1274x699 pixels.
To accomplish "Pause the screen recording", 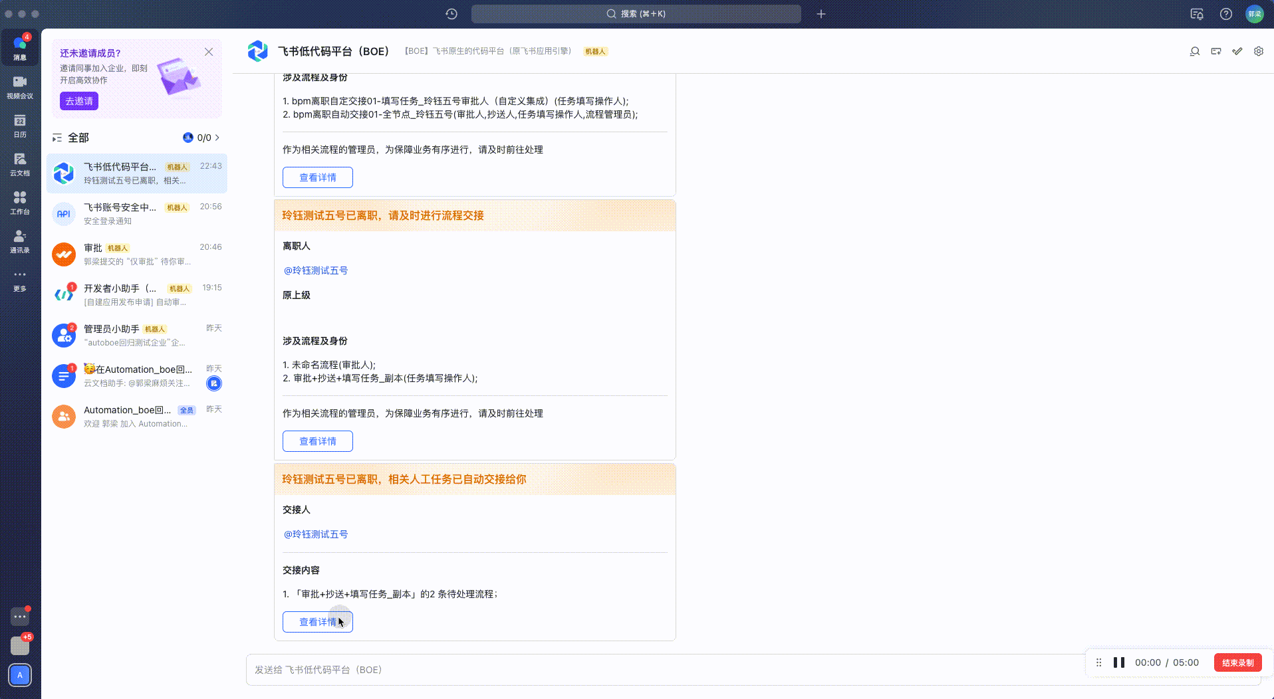I will [x=1119, y=662].
